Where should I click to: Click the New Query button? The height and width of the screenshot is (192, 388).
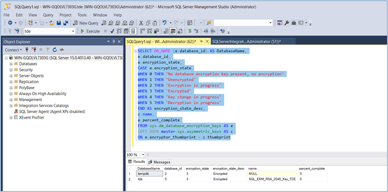pyautogui.click(x=86, y=23)
